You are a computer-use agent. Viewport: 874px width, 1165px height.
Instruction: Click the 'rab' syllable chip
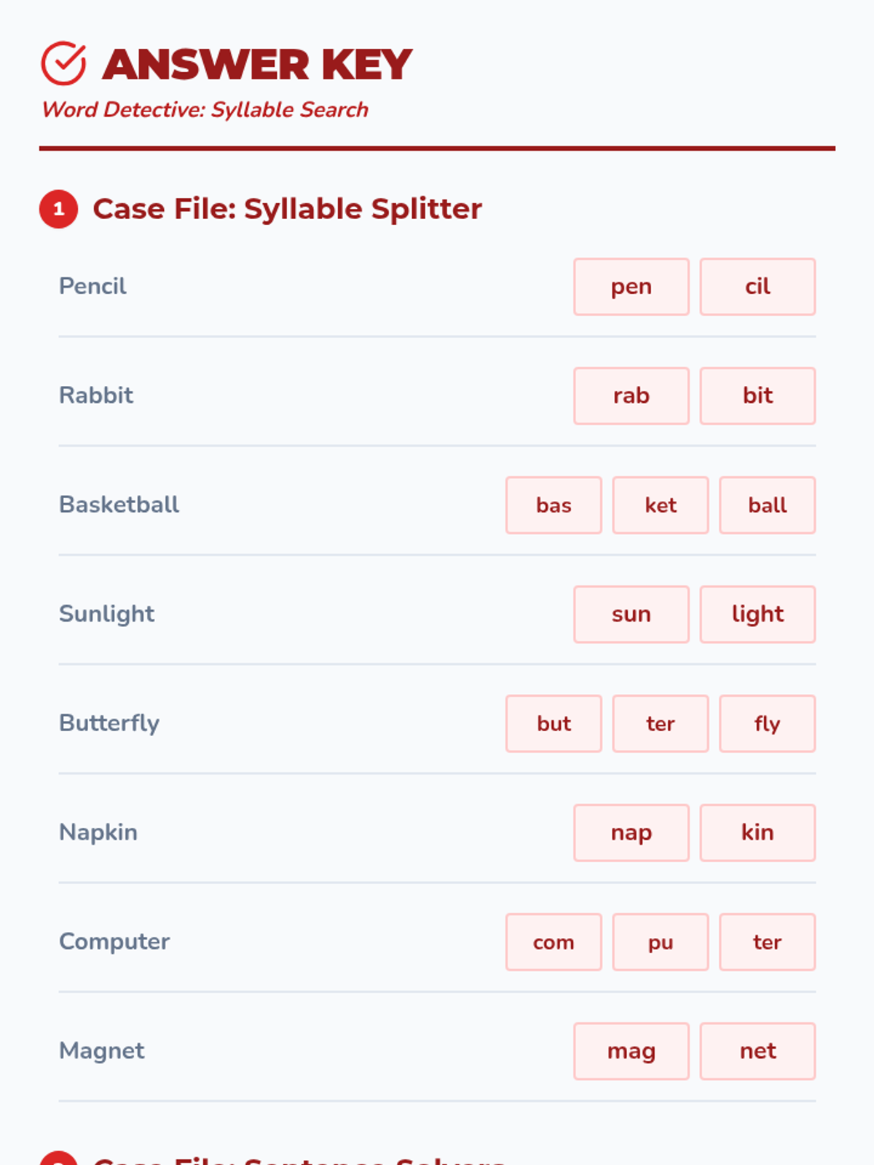click(631, 396)
